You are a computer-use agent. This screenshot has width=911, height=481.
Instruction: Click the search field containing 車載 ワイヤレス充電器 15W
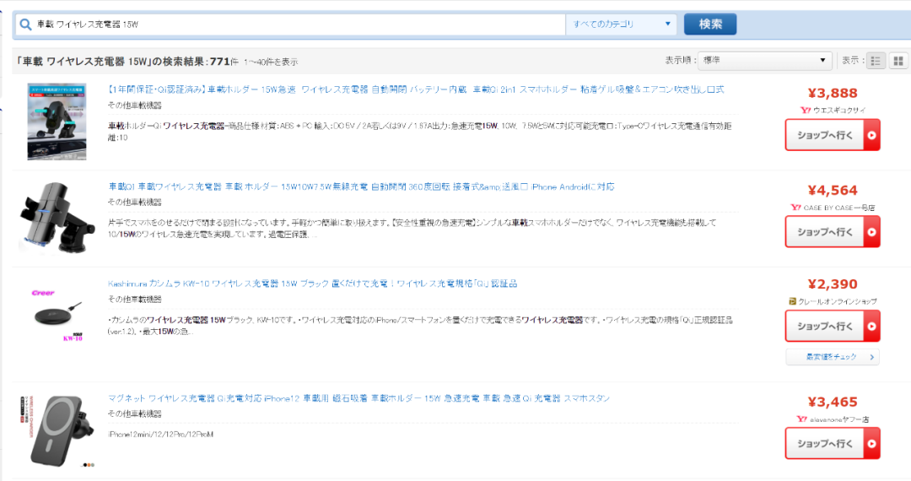pyautogui.click(x=290, y=24)
